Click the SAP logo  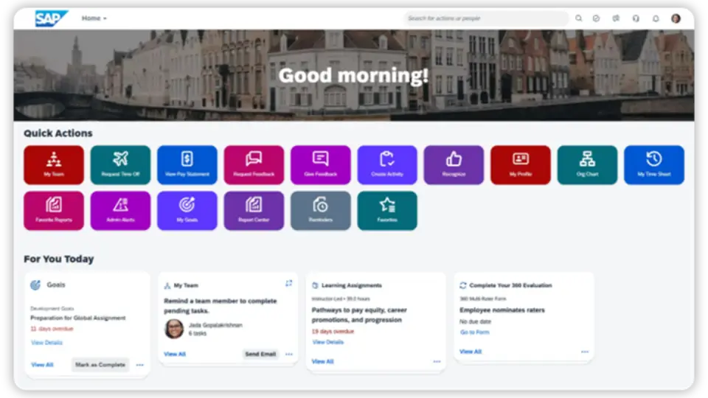pos(51,18)
